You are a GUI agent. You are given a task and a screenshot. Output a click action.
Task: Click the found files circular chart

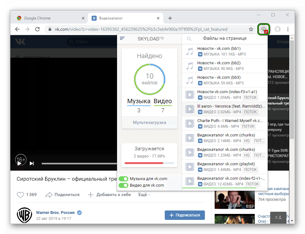point(149,79)
